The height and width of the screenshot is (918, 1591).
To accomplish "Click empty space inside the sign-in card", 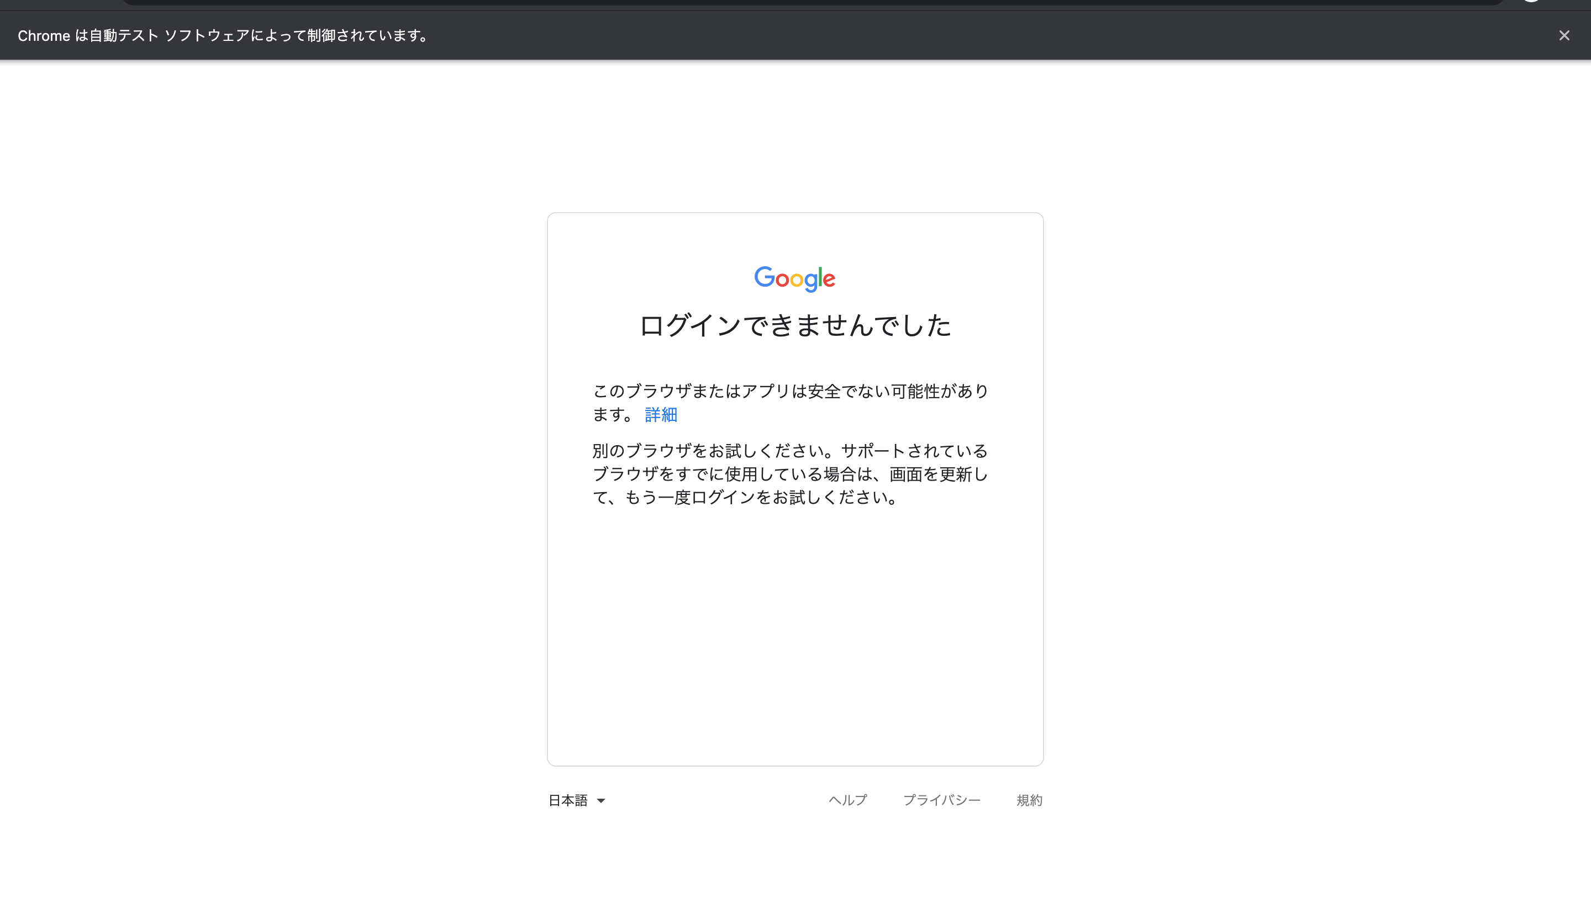I will (x=794, y=630).
